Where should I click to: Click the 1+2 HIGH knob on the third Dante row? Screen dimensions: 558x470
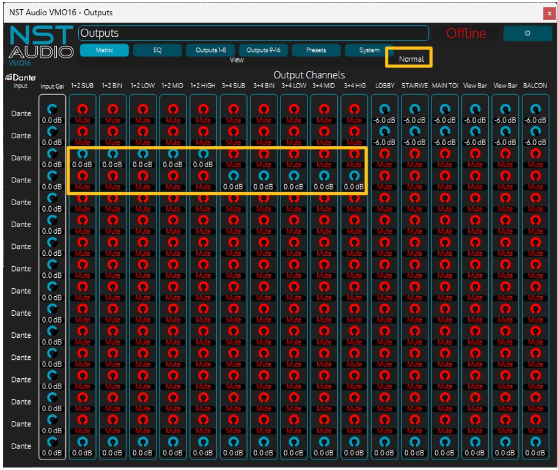(203, 154)
